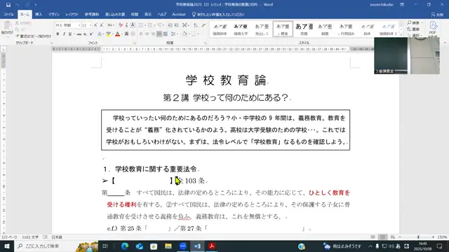
Task: Switch to print layout view in the status bar
Action: pos(383,237)
